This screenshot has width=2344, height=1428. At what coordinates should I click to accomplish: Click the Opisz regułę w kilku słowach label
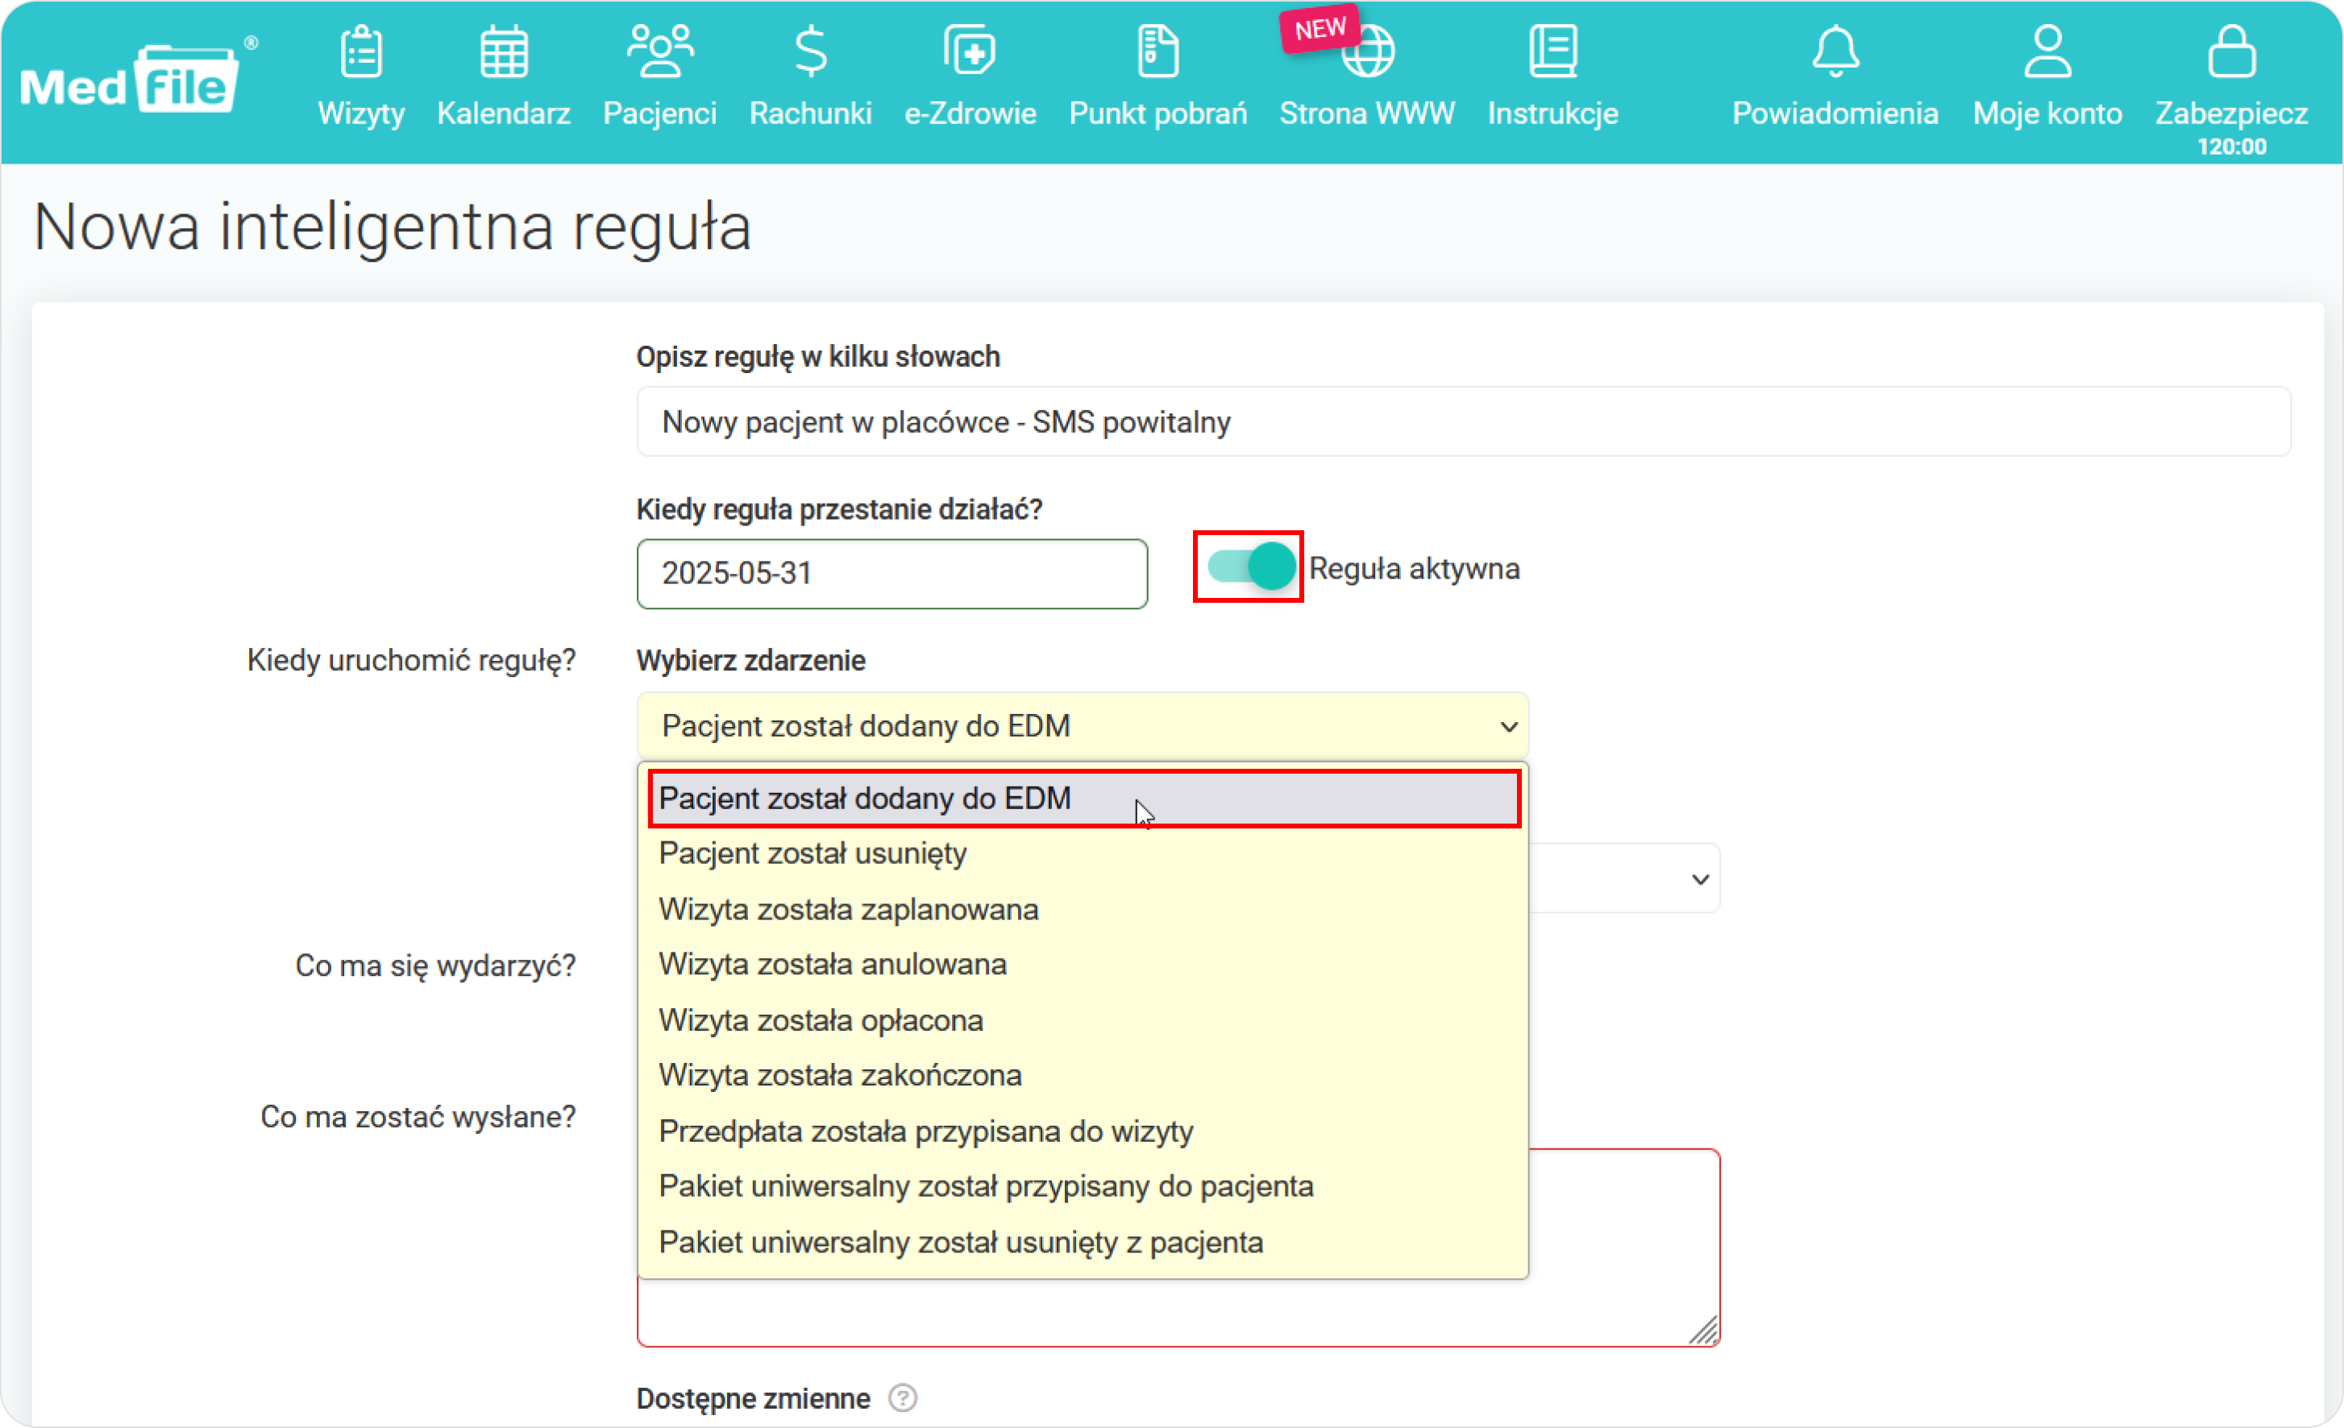(x=818, y=357)
